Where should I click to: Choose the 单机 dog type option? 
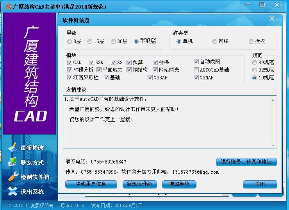tap(178, 41)
